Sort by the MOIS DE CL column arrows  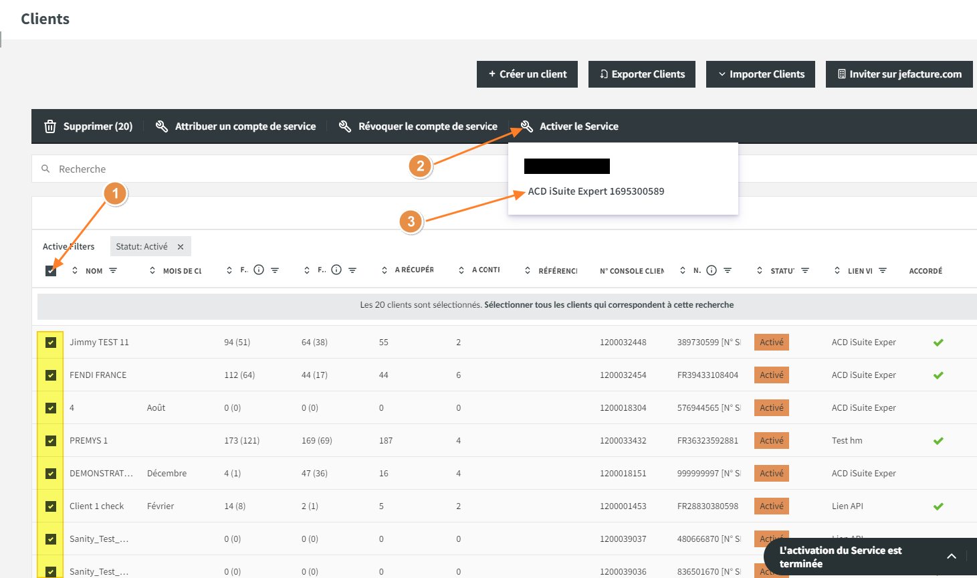[x=152, y=270]
